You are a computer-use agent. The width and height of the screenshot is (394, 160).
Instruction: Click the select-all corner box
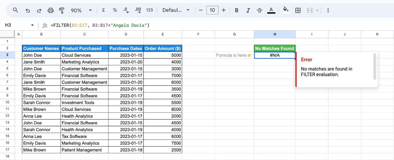click(x=7, y=34)
